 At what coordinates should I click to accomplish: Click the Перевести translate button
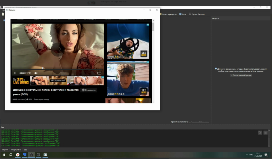(x=90, y=90)
